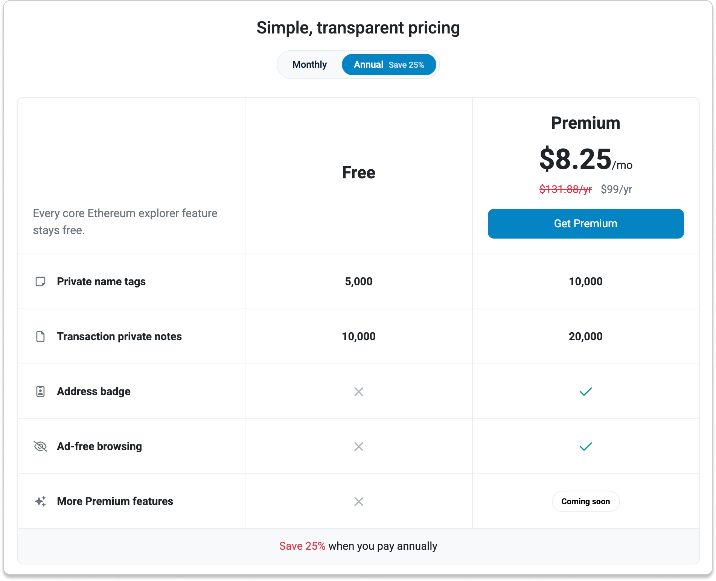
Task: Select the Annual billing option
Action: coord(389,65)
